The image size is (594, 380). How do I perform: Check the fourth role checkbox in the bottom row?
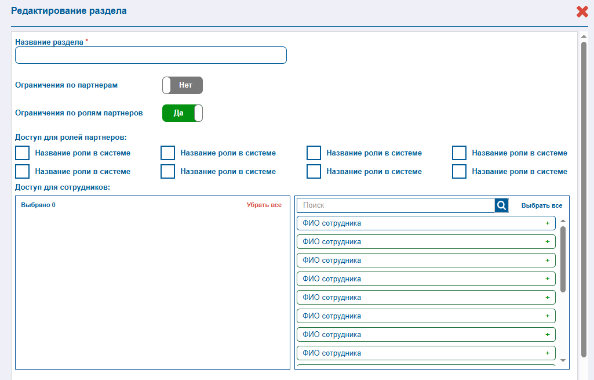click(459, 171)
